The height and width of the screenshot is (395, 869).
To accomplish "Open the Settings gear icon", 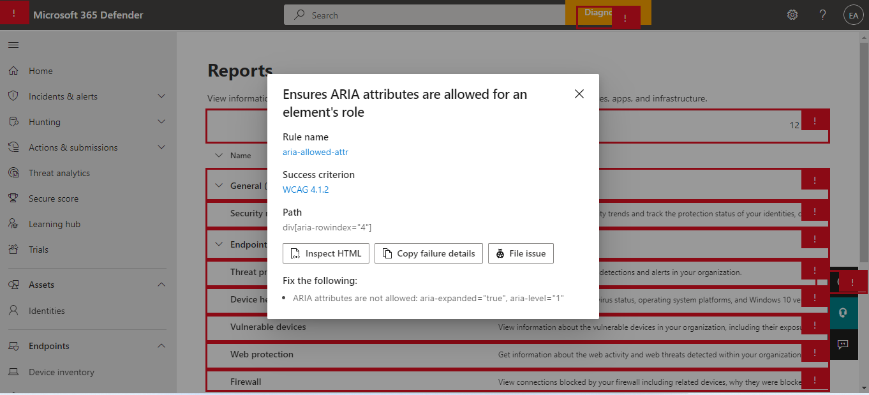I will click(792, 15).
